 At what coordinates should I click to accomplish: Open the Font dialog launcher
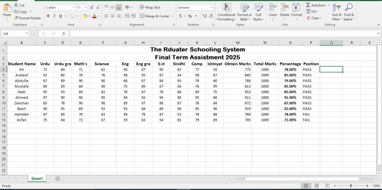(x=100, y=25)
